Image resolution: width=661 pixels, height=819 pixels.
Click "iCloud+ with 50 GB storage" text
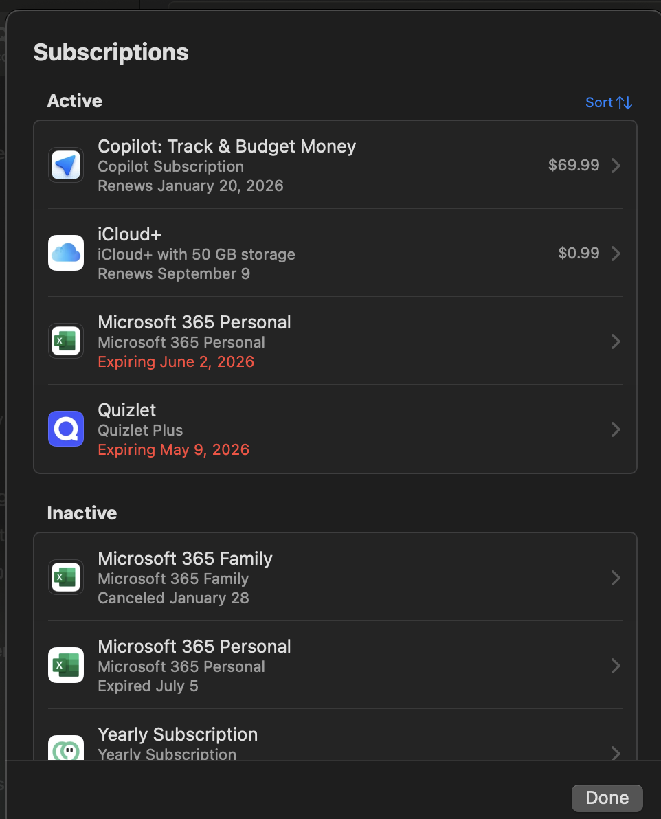tap(197, 254)
